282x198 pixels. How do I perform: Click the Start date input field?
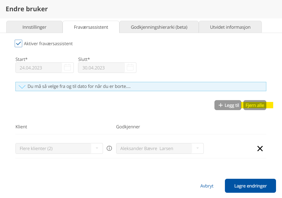coord(39,68)
